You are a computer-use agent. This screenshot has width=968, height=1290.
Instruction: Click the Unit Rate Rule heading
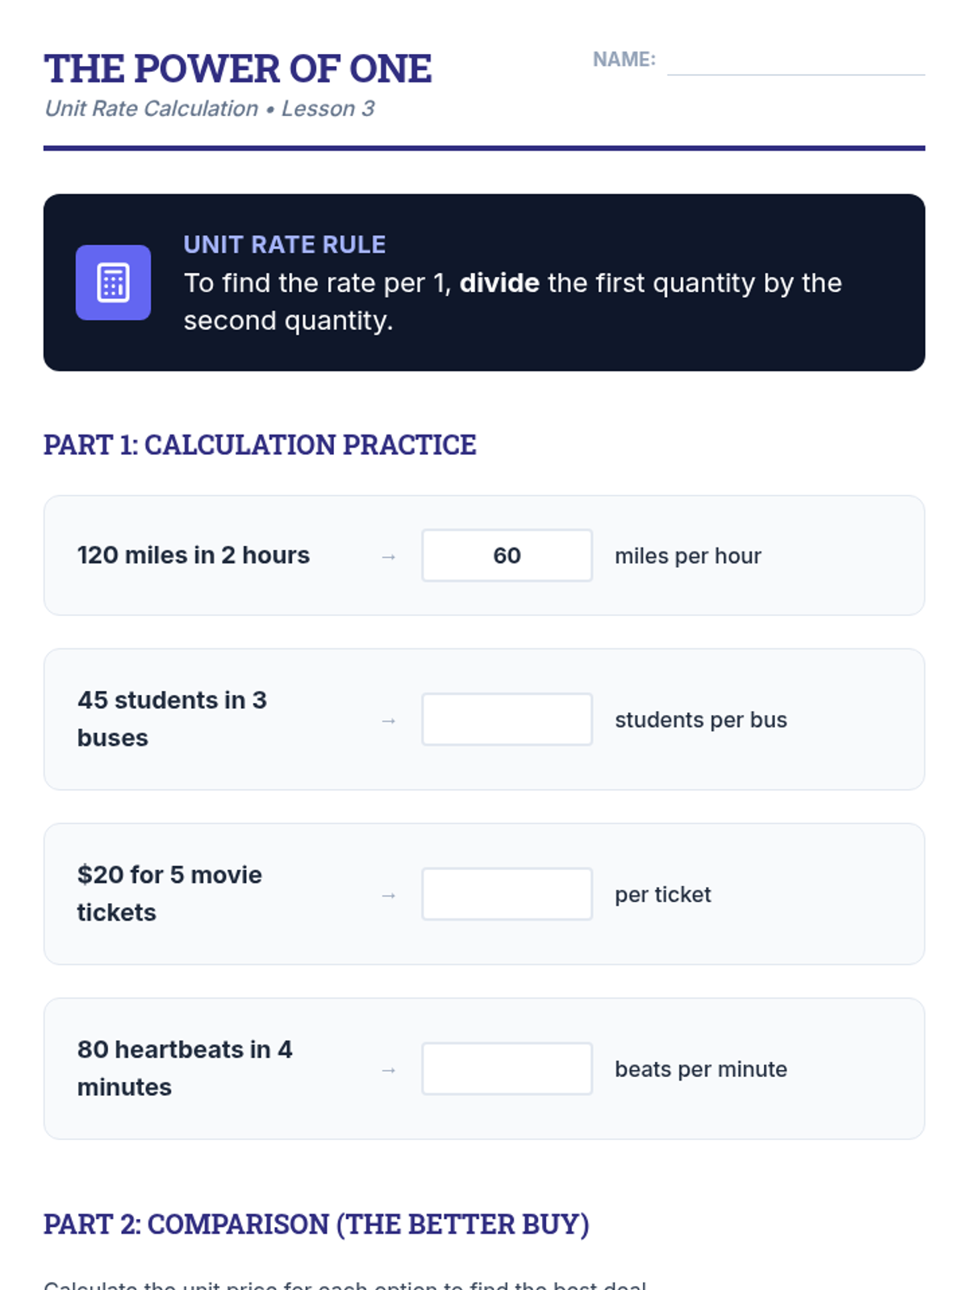284,244
